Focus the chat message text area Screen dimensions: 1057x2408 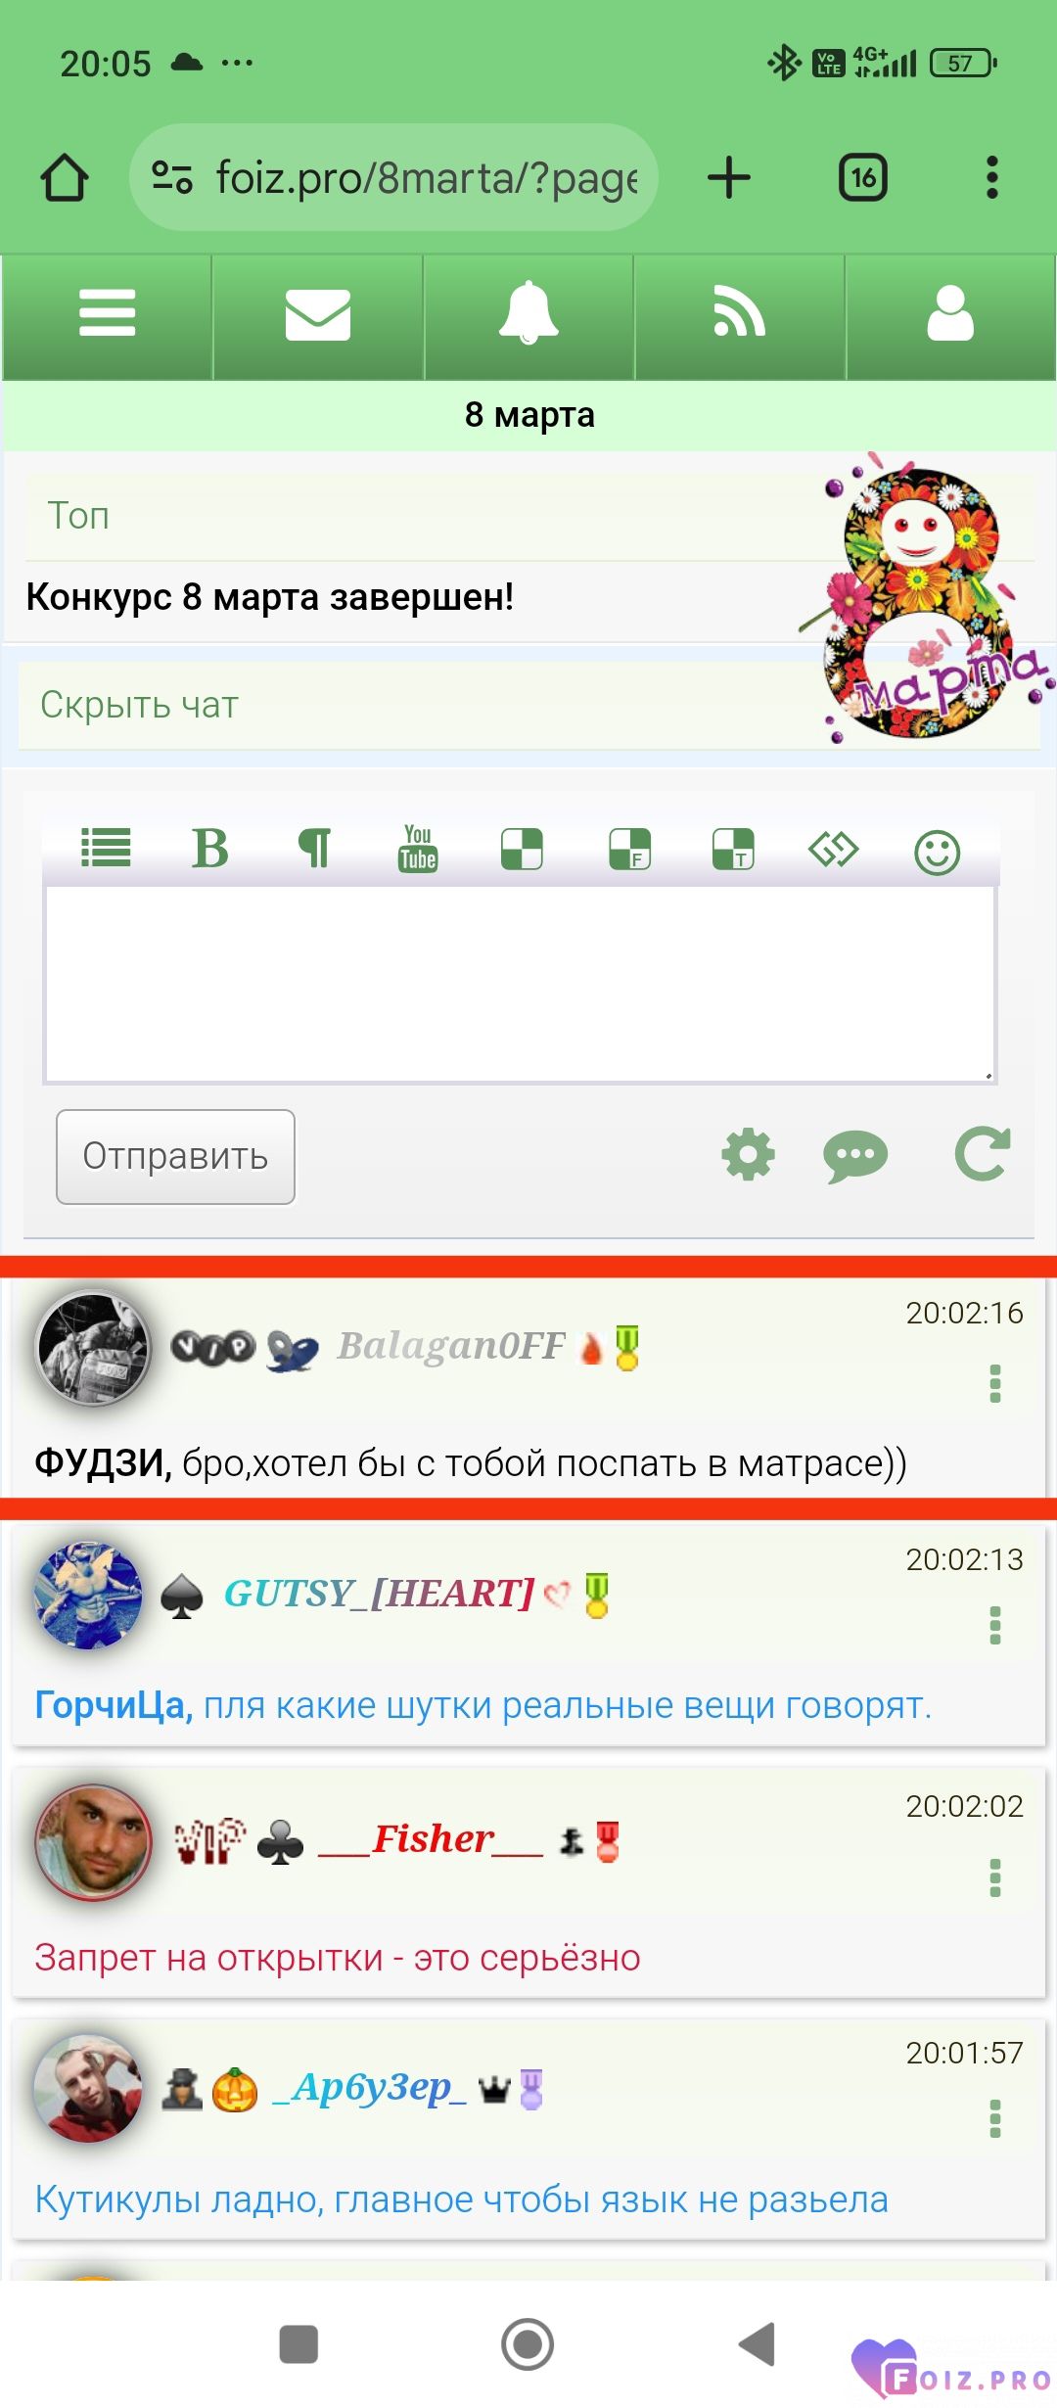point(520,985)
